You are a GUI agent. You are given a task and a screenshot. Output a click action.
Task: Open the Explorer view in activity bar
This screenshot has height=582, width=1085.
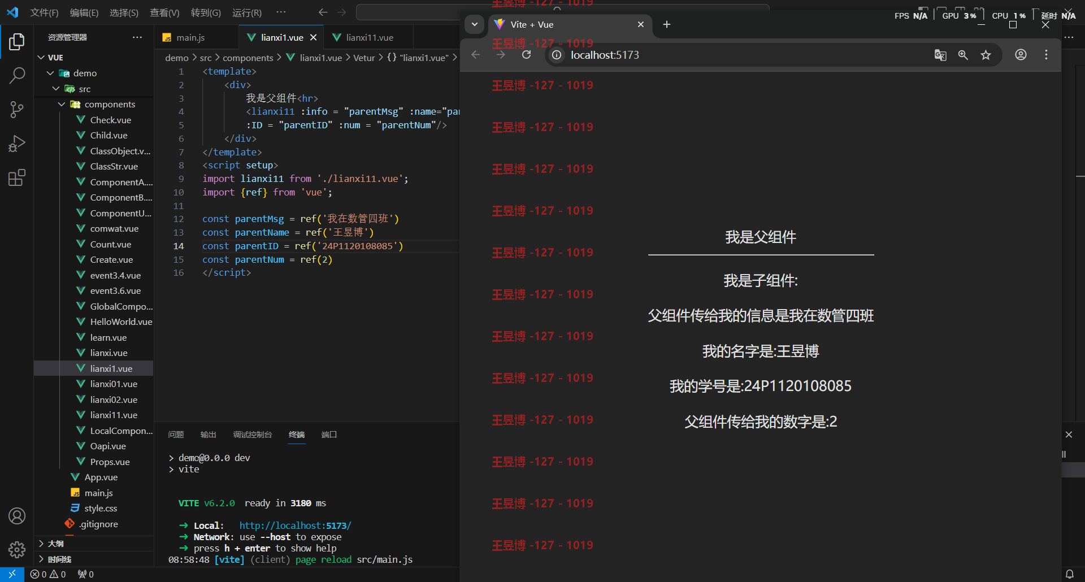[17, 41]
